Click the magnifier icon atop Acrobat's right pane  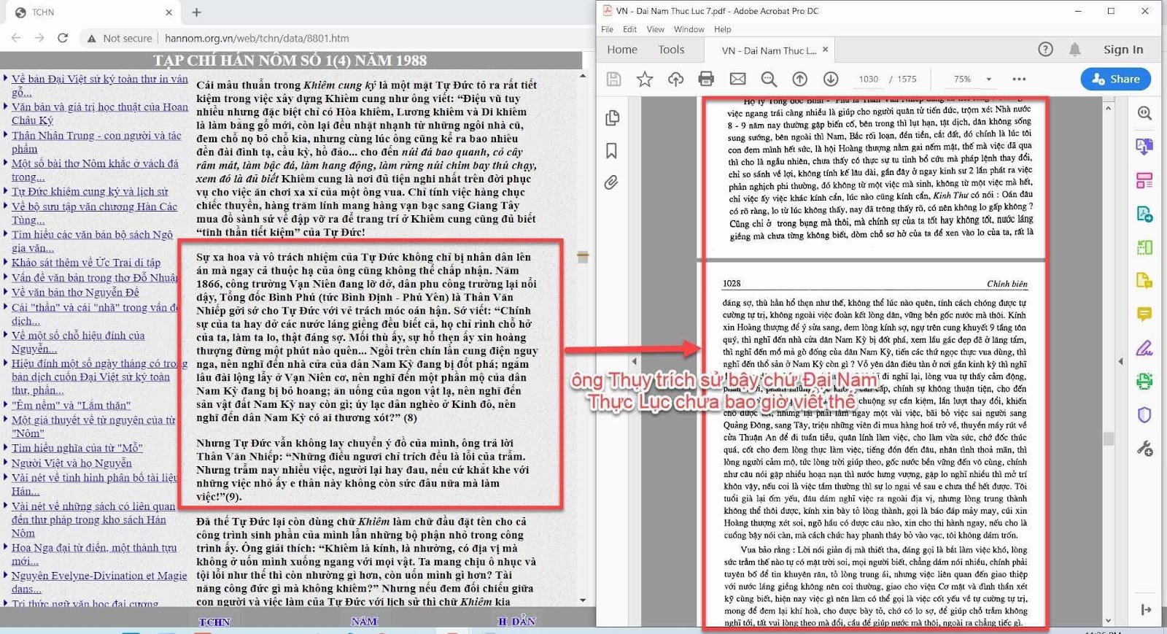click(x=1144, y=113)
